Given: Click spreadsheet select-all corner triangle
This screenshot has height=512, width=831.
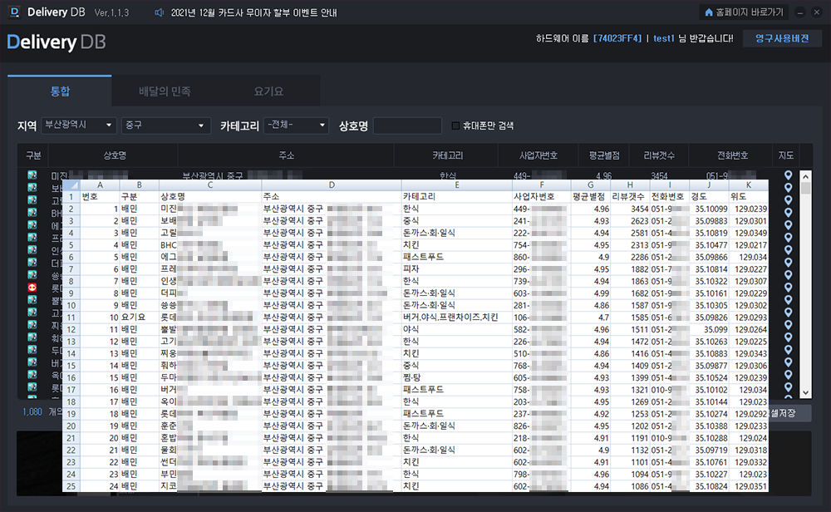Looking at the screenshot, I should (x=71, y=185).
